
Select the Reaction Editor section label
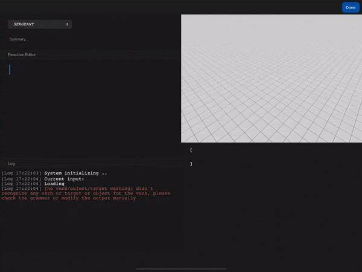point(22,54)
